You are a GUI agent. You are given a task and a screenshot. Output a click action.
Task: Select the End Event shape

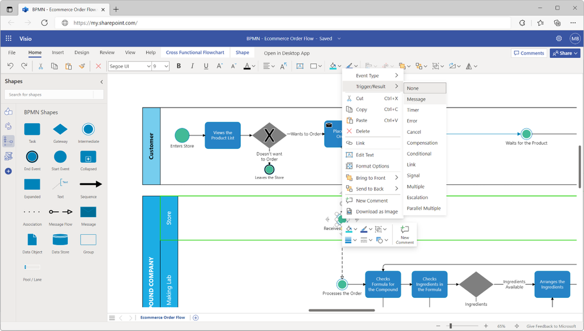coord(32,157)
